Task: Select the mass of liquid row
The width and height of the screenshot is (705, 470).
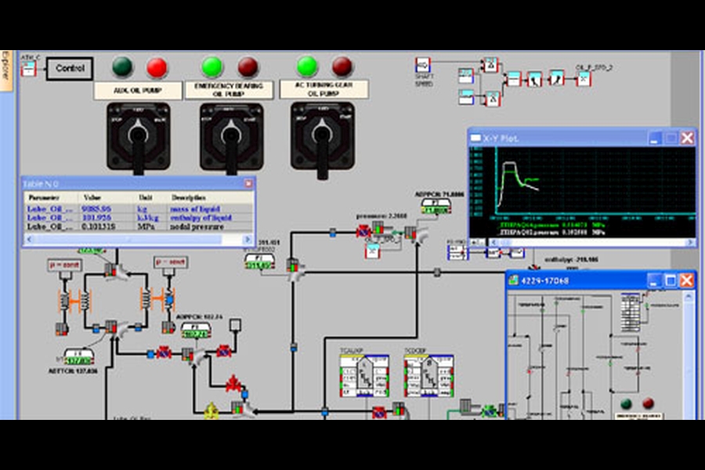Action: [x=139, y=208]
